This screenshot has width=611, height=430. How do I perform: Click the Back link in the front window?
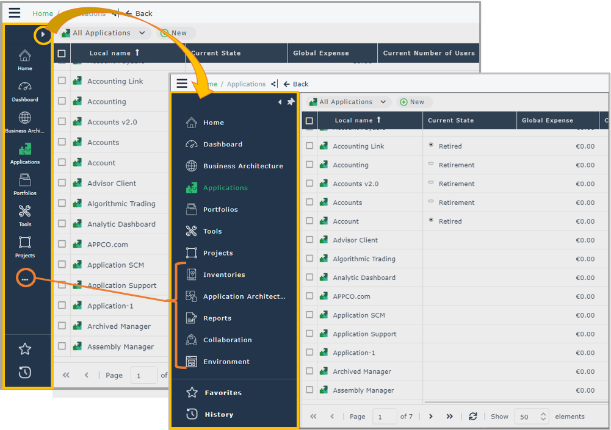pyautogui.click(x=296, y=84)
